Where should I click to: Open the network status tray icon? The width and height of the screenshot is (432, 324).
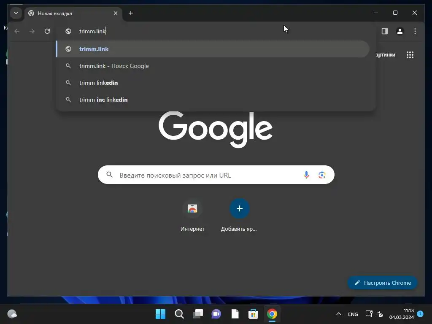pos(369,314)
